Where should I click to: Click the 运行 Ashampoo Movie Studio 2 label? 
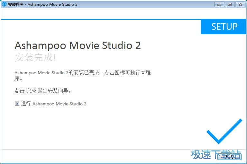click(54, 104)
